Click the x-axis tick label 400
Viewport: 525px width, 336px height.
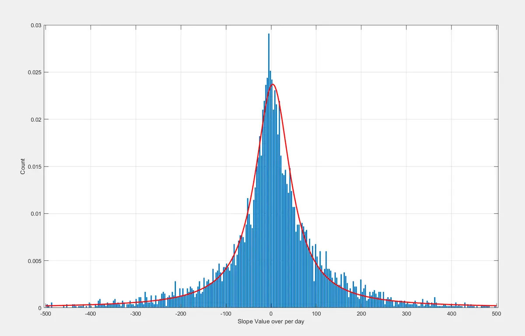[451, 314]
